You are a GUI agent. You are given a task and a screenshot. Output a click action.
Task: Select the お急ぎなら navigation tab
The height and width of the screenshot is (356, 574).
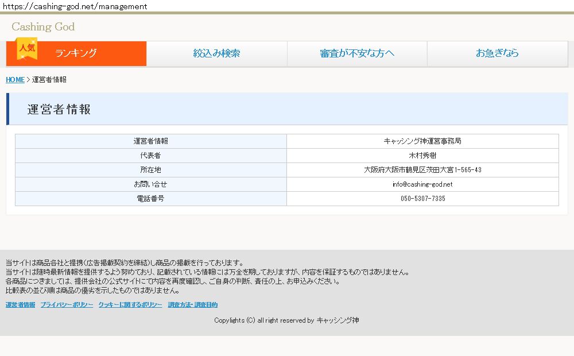click(x=497, y=53)
